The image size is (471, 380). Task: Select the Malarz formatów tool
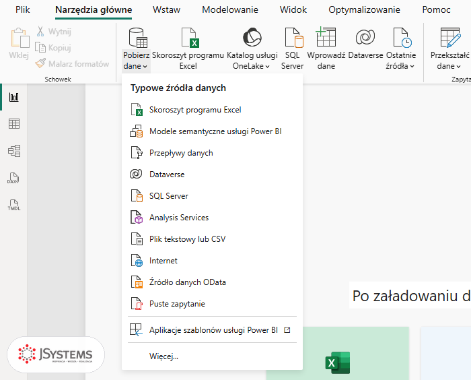tap(72, 64)
